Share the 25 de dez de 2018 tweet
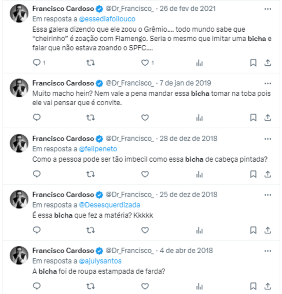The height and width of the screenshot is (294, 282). click(268, 230)
